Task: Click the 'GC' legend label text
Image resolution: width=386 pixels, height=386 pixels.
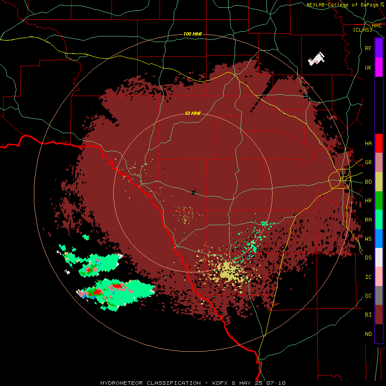Action: (x=368, y=296)
